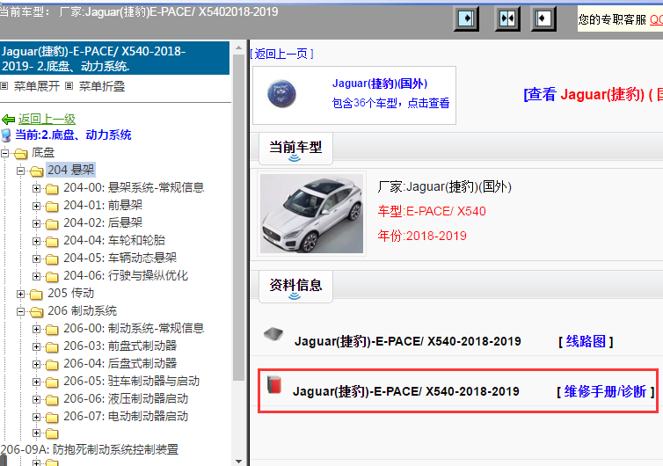Click the 查看 Jaguar(捷豹) header link
Screen dimensions: 663x466
[594, 94]
